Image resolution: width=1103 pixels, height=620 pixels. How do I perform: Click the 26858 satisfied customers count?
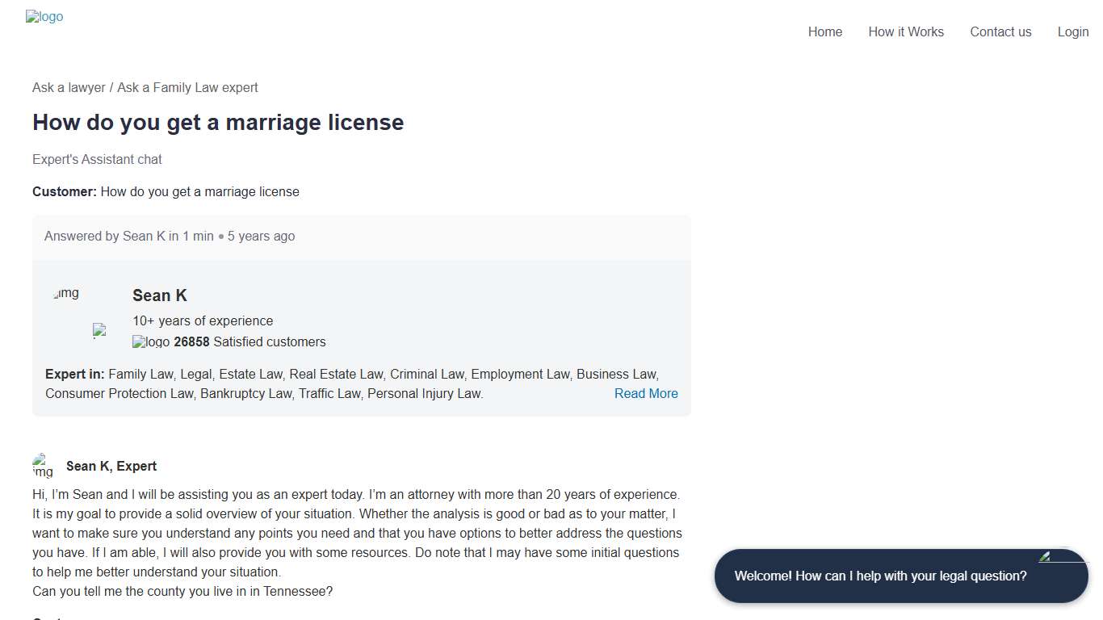[191, 341]
